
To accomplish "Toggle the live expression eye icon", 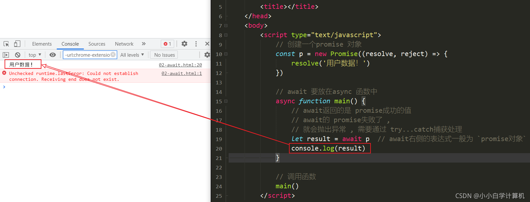I will pos(53,55).
